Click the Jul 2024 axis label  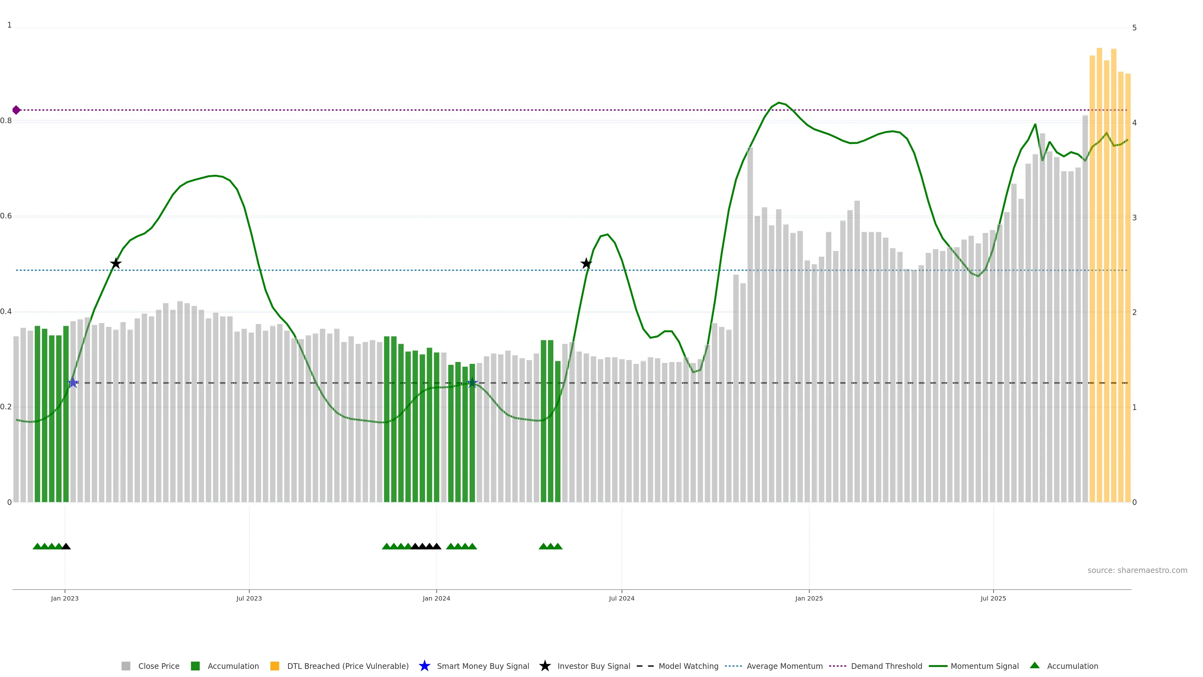pyautogui.click(x=621, y=599)
